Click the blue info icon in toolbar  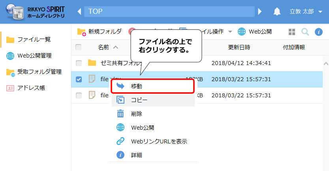coord(318,32)
